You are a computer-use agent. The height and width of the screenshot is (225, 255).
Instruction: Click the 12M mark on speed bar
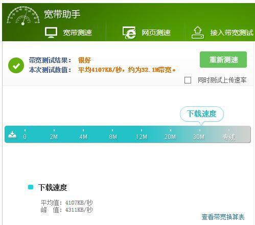(142, 136)
